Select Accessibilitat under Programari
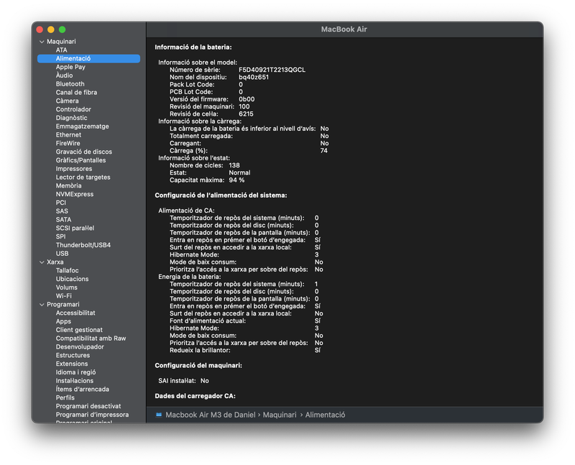This screenshot has height=465, width=575. 75,313
